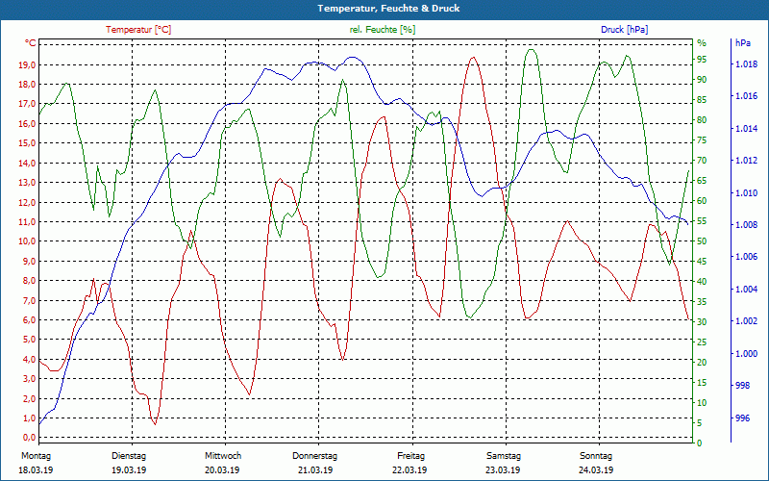Viewport: 769px width, 481px height.
Task: Click the 5,0 temperature axis value
Action: pos(29,340)
